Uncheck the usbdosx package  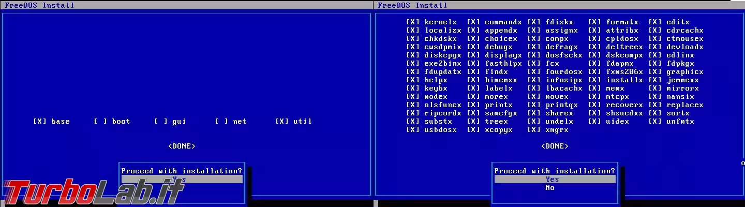tap(413, 130)
